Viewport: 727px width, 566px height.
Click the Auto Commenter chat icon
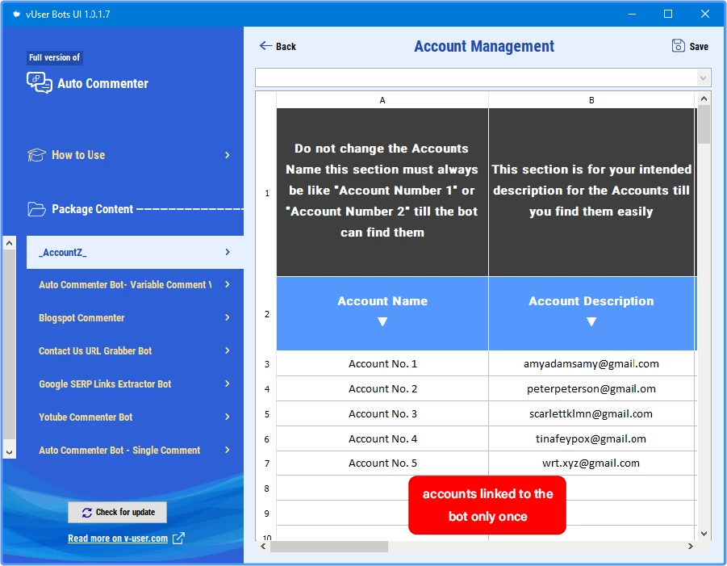click(x=39, y=83)
